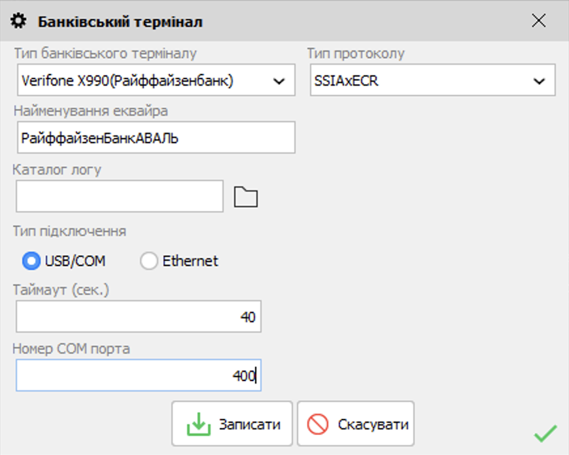Expand the chevron arrow of Тип банківського терміналу
569x455 pixels.
click(x=279, y=81)
